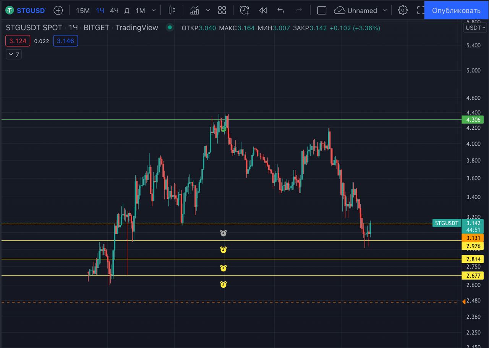
Task: Click the МИН 3.007 low value
Action: click(x=274, y=28)
